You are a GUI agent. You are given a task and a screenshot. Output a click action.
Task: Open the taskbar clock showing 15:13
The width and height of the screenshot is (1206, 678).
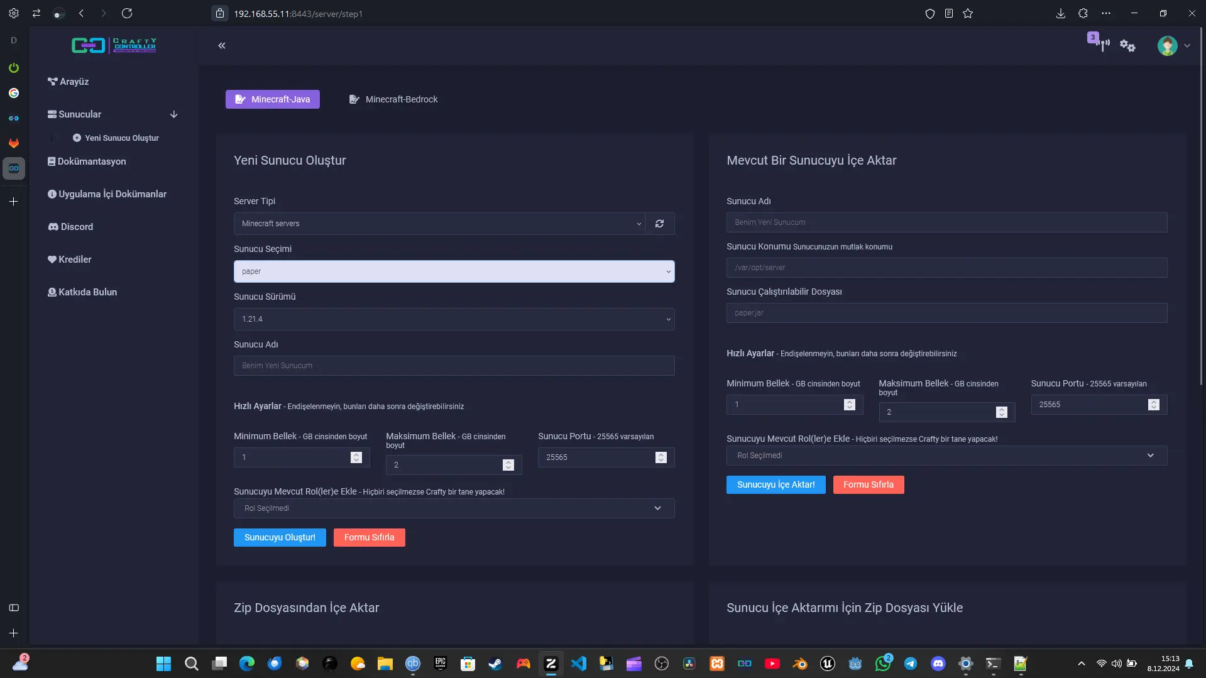pos(1163,664)
